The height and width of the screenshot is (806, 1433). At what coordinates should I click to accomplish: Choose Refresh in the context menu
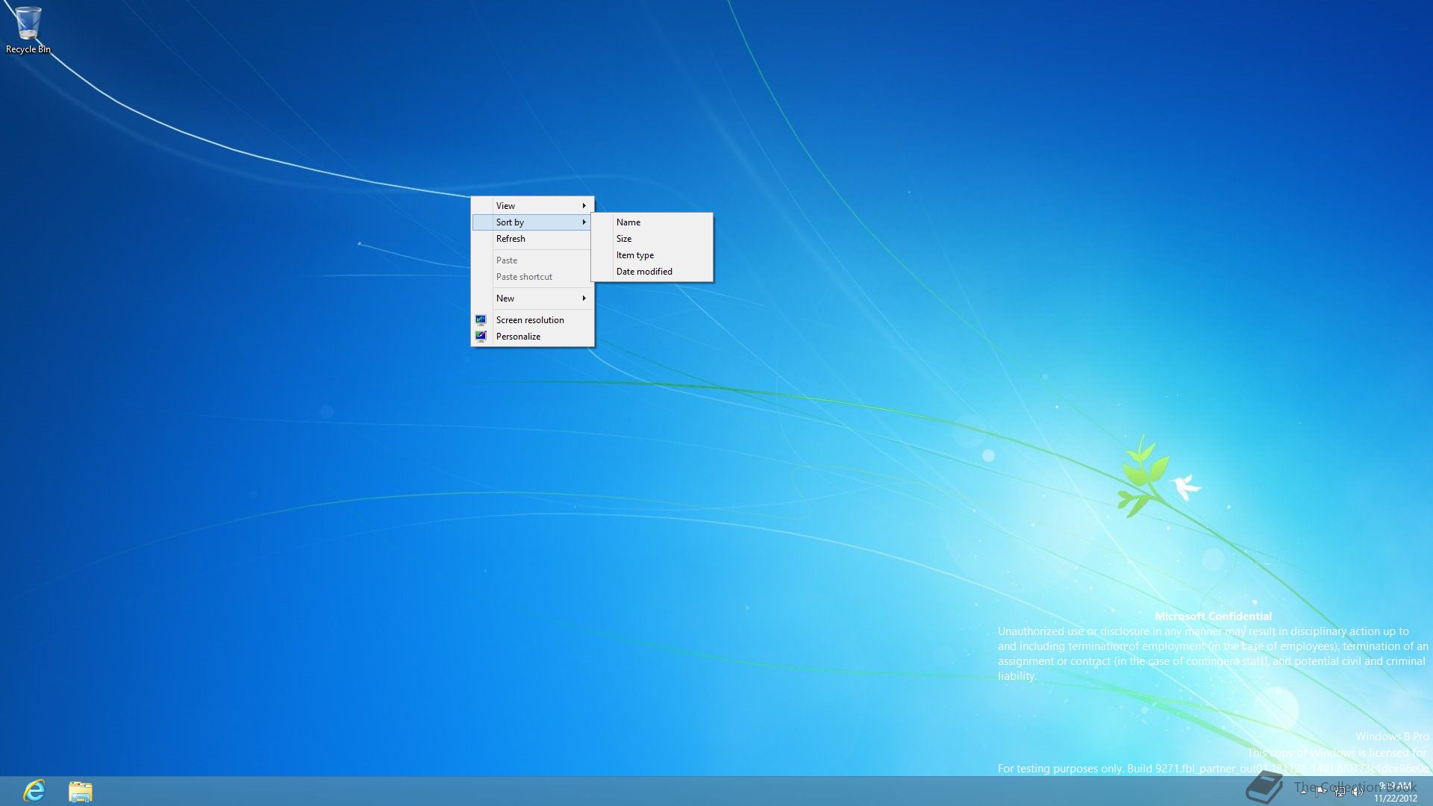pyautogui.click(x=533, y=238)
